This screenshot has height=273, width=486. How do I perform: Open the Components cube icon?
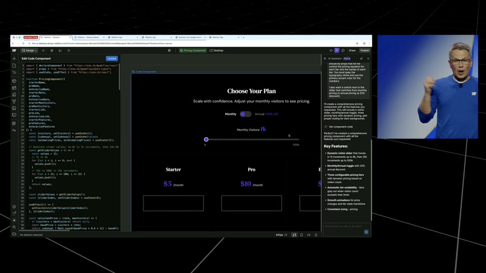[14, 81]
